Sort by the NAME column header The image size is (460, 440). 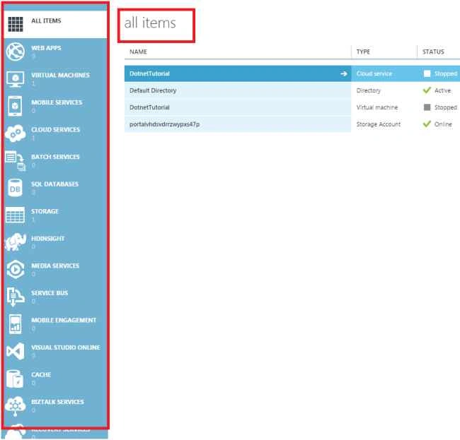pos(138,52)
